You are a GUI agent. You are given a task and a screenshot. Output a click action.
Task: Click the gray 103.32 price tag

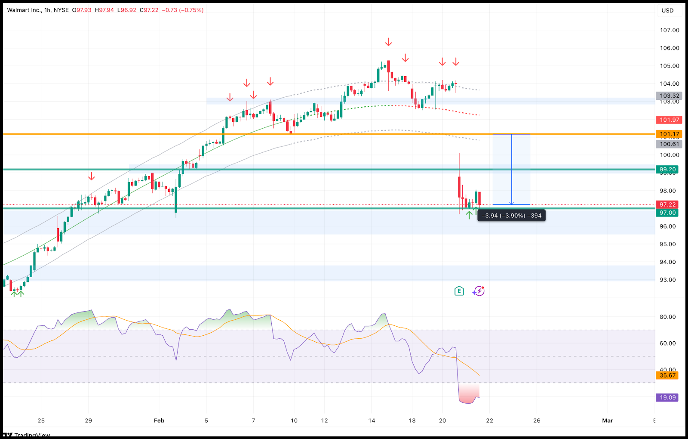(669, 96)
